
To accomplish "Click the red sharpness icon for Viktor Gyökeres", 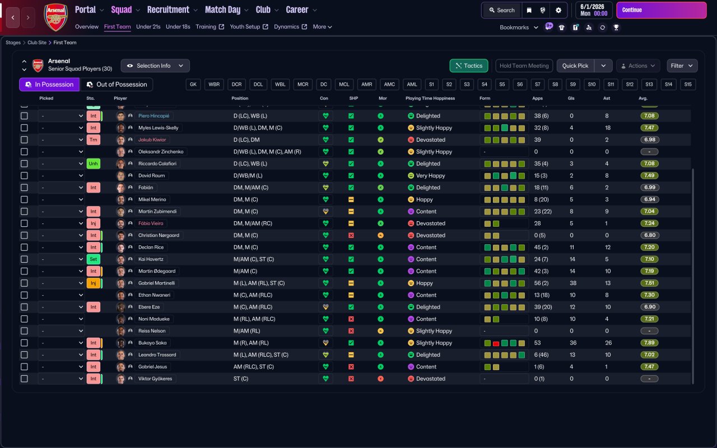I will tap(351, 379).
